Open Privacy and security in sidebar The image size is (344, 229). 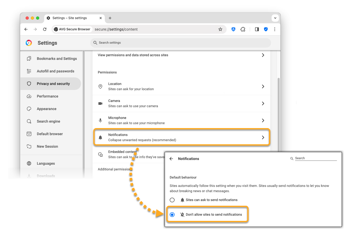pyautogui.click(x=53, y=84)
